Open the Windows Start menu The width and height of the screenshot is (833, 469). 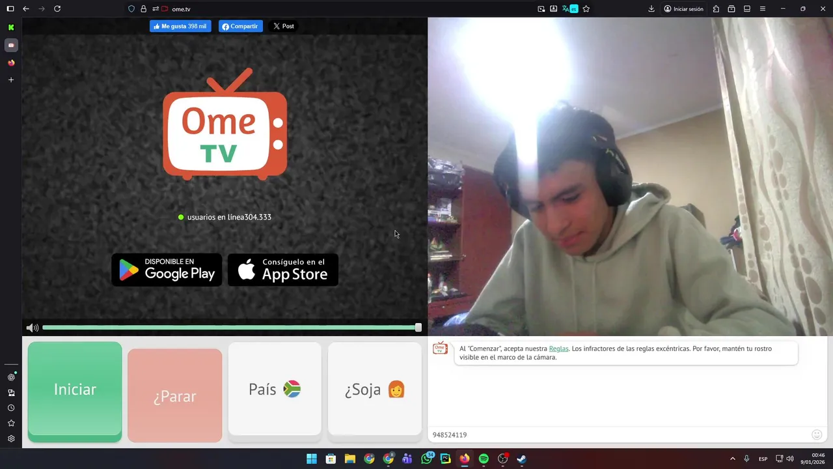[312, 459]
